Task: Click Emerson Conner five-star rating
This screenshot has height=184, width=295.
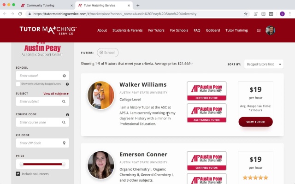Action: pos(255,178)
